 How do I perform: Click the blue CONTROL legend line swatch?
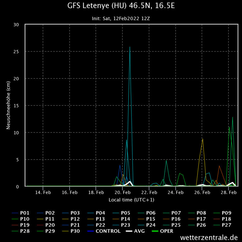(89, 231)
